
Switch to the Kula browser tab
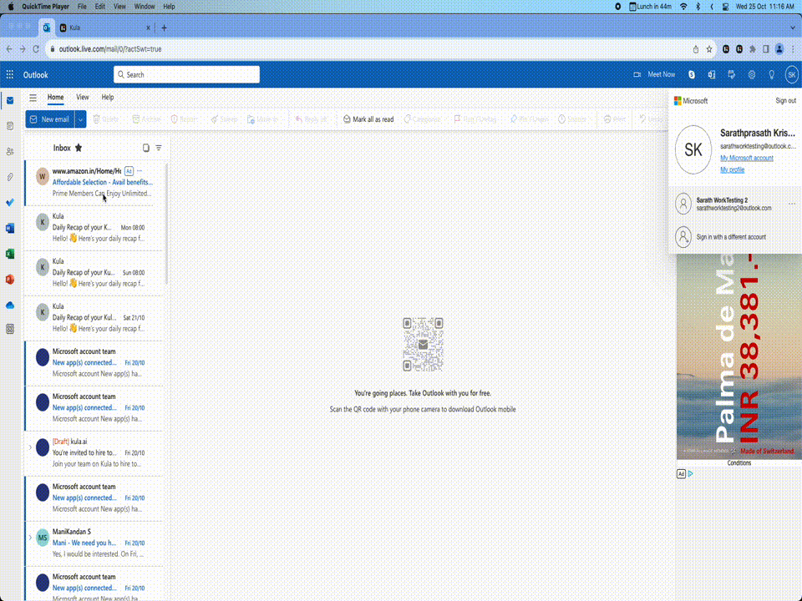(102, 28)
